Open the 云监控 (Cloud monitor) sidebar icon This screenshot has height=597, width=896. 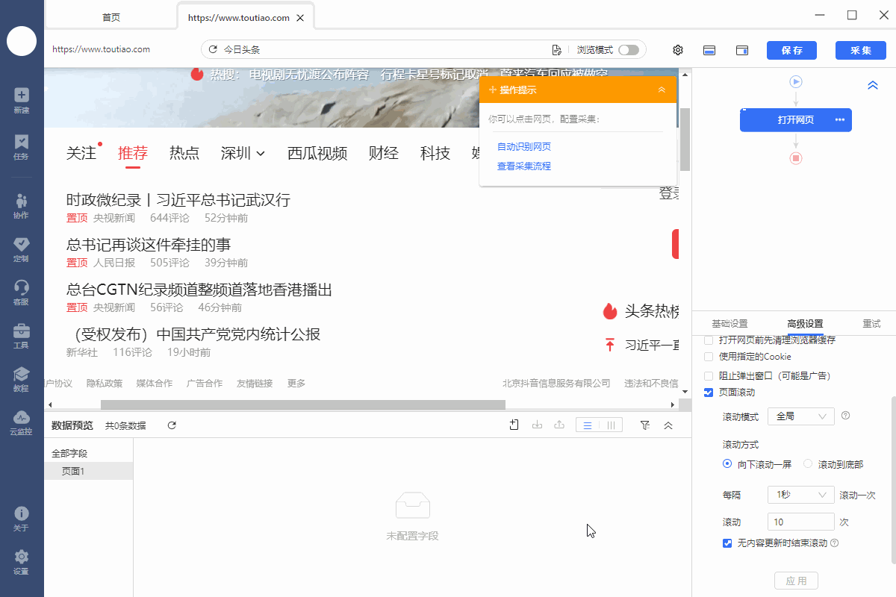coord(21,422)
